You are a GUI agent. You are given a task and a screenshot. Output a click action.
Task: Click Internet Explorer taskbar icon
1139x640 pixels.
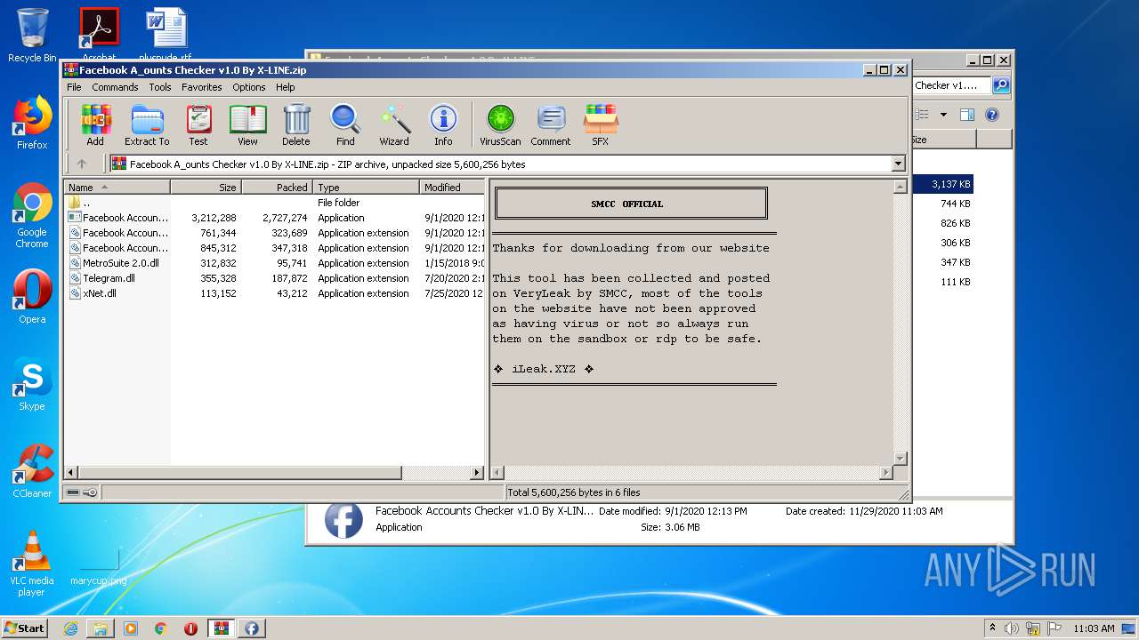pos(70,628)
